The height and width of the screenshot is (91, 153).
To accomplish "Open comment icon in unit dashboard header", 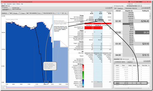I will (x=111, y=8).
